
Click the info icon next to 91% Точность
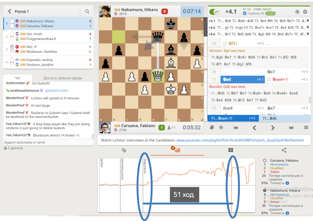pyautogui.click(x=287, y=183)
